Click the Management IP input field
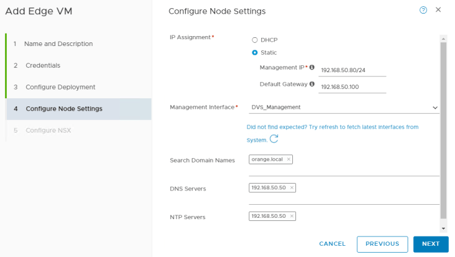The image size is (455, 257). point(352,70)
